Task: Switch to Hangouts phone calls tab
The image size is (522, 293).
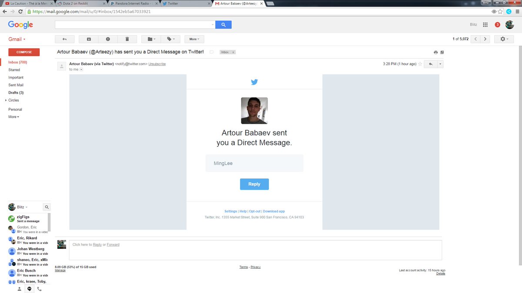Action: pos(40,289)
